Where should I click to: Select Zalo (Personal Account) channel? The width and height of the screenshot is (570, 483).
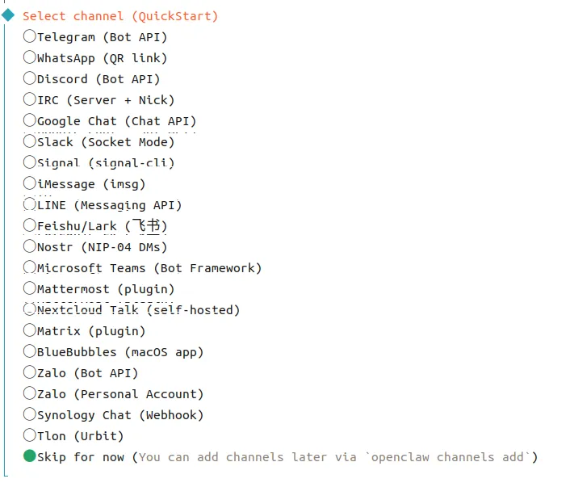pos(30,393)
